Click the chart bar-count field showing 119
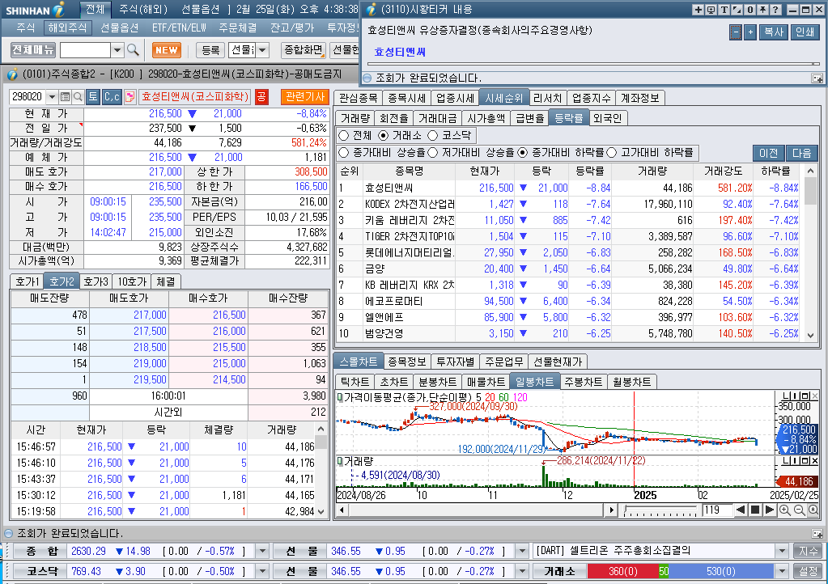828x584 pixels. (717, 510)
